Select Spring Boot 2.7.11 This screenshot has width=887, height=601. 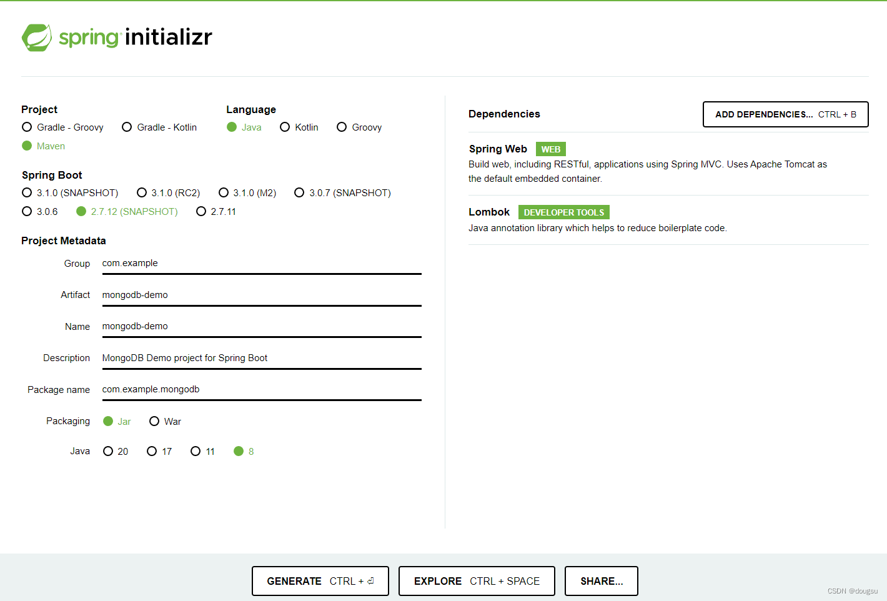[216, 212]
